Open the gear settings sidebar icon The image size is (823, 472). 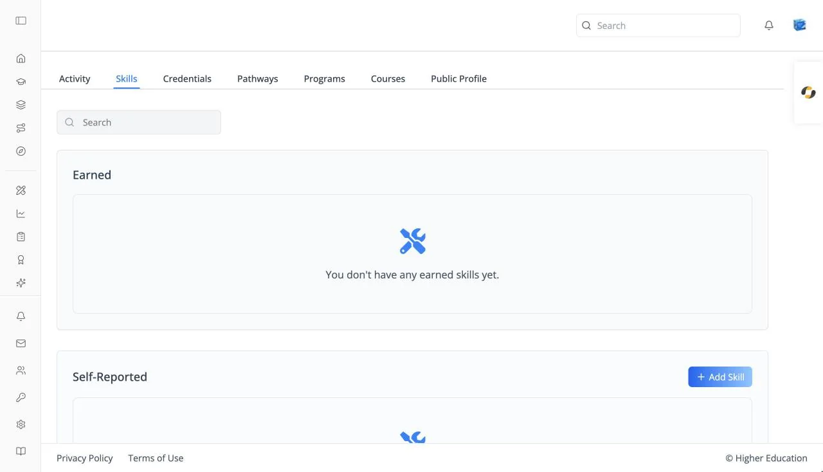coord(21,424)
